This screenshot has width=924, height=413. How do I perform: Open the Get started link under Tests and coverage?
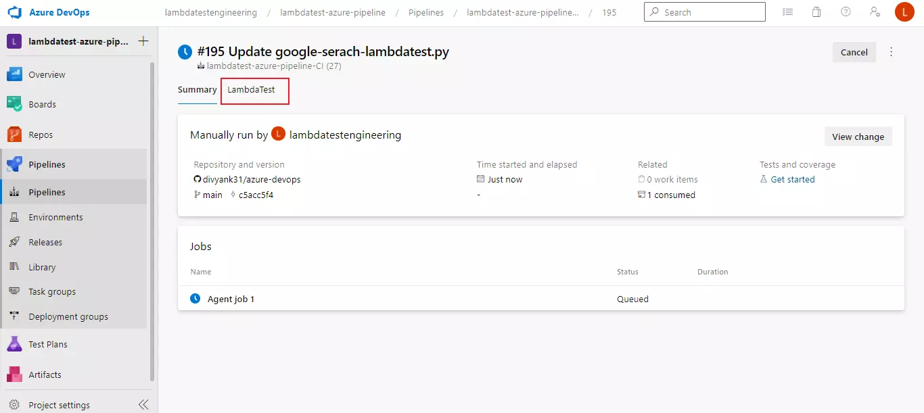pyautogui.click(x=793, y=179)
